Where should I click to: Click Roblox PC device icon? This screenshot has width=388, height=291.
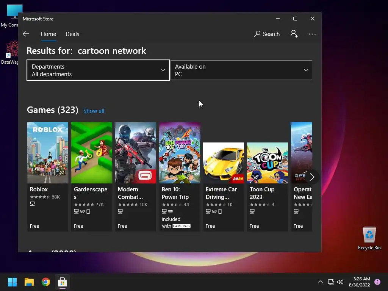[33, 203]
